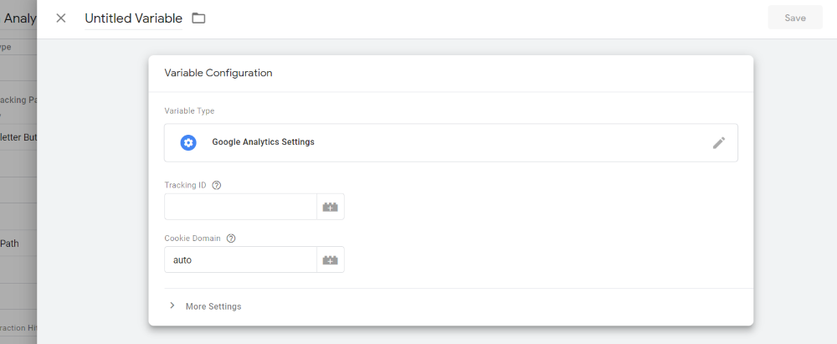Click the Variable Configuration heading
Image resolution: width=837 pixels, height=344 pixels.
(218, 73)
